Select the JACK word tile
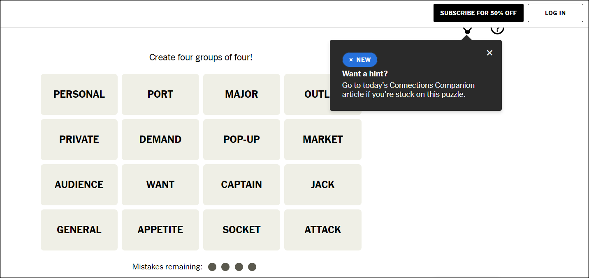 [323, 185]
